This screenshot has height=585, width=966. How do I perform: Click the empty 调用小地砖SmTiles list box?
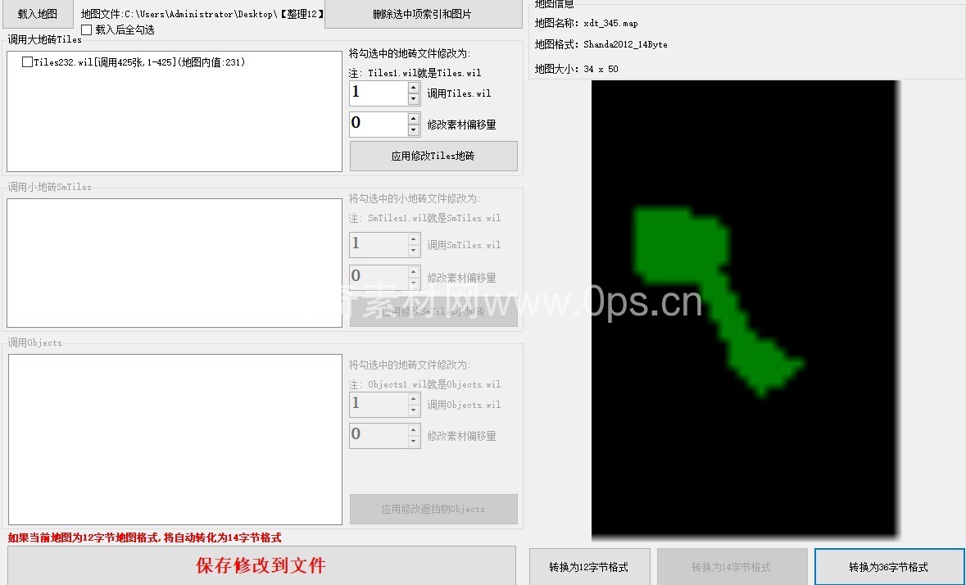point(174,262)
